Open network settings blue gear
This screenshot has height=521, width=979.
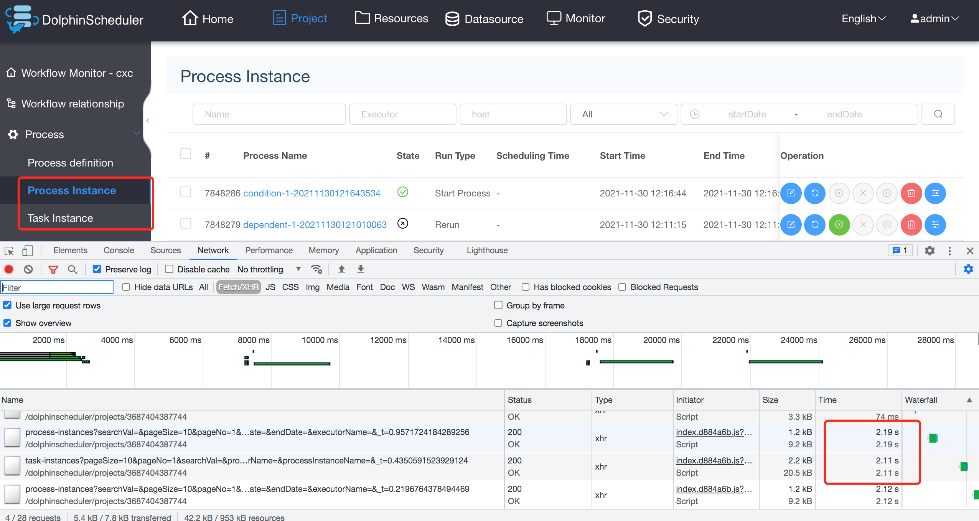pyautogui.click(x=968, y=269)
